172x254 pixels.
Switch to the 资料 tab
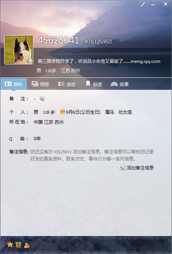click(x=14, y=84)
